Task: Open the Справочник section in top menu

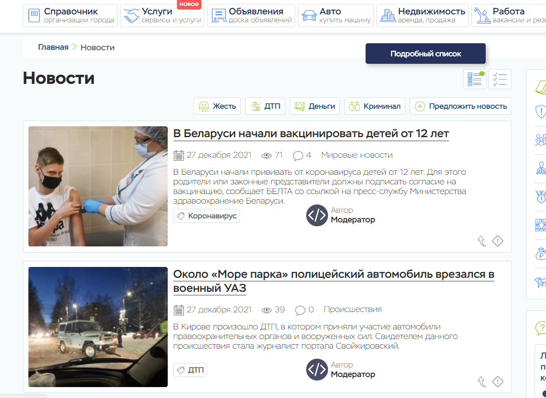Action: [70, 15]
